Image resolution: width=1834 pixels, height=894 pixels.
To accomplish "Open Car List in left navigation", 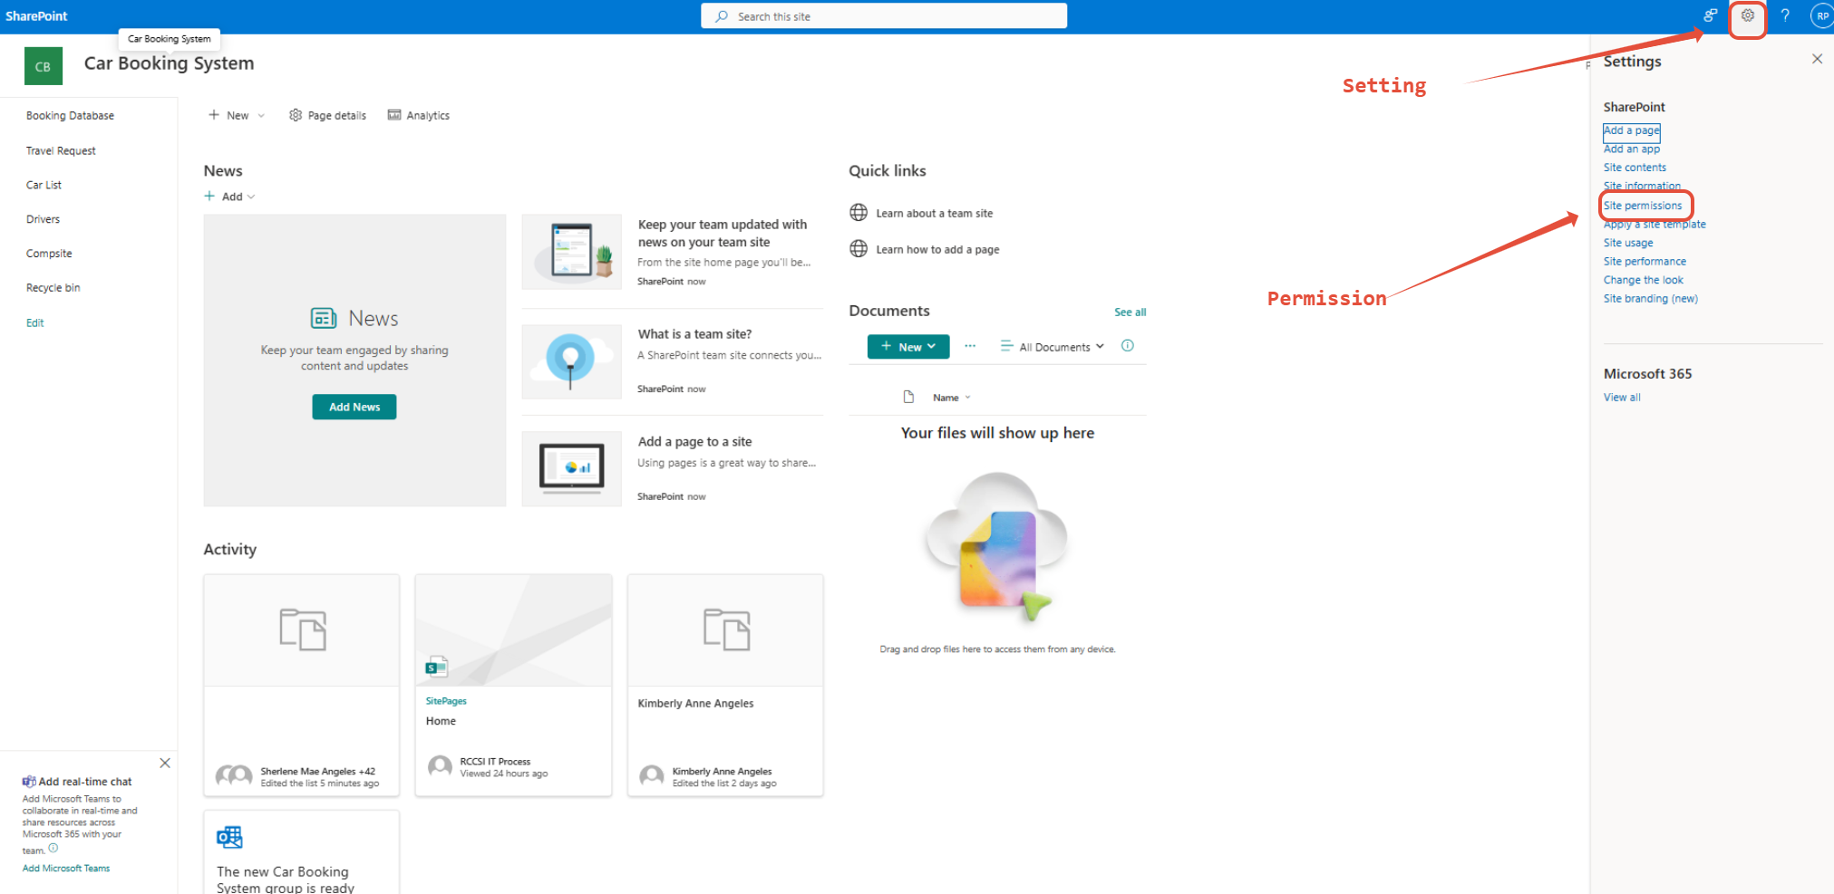I will click(x=44, y=185).
